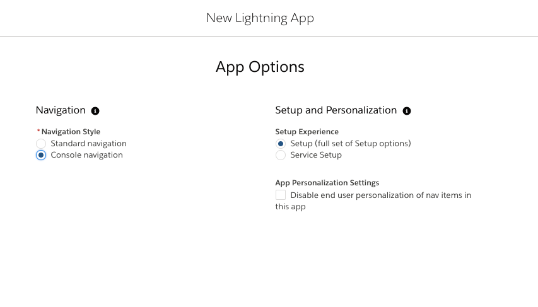
Task: Click the Setup and Personalization heading
Action: [336, 110]
